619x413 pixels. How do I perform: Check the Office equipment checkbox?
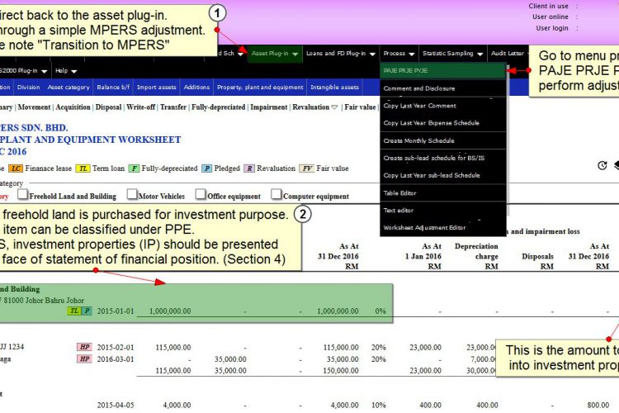[201, 194]
